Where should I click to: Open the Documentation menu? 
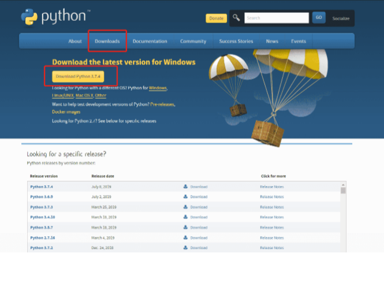point(150,41)
